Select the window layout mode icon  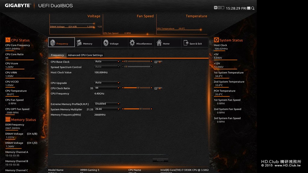click(223, 8)
